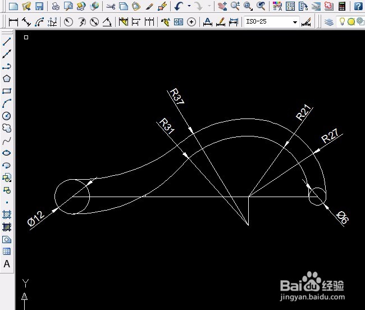Select the Construction Line tool
The height and width of the screenshot is (310, 365).
tap(7, 54)
